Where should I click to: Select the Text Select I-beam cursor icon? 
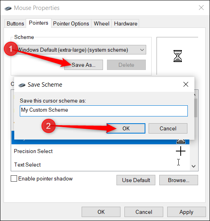pyautogui.click(x=178, y=162)
